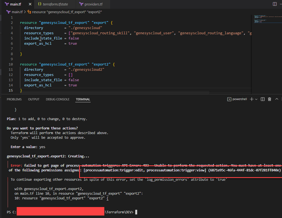Image resolution: width=282 pixels, height=218 pixels.
Task: Close the main.tf editor tab
Action: [30, 4]
